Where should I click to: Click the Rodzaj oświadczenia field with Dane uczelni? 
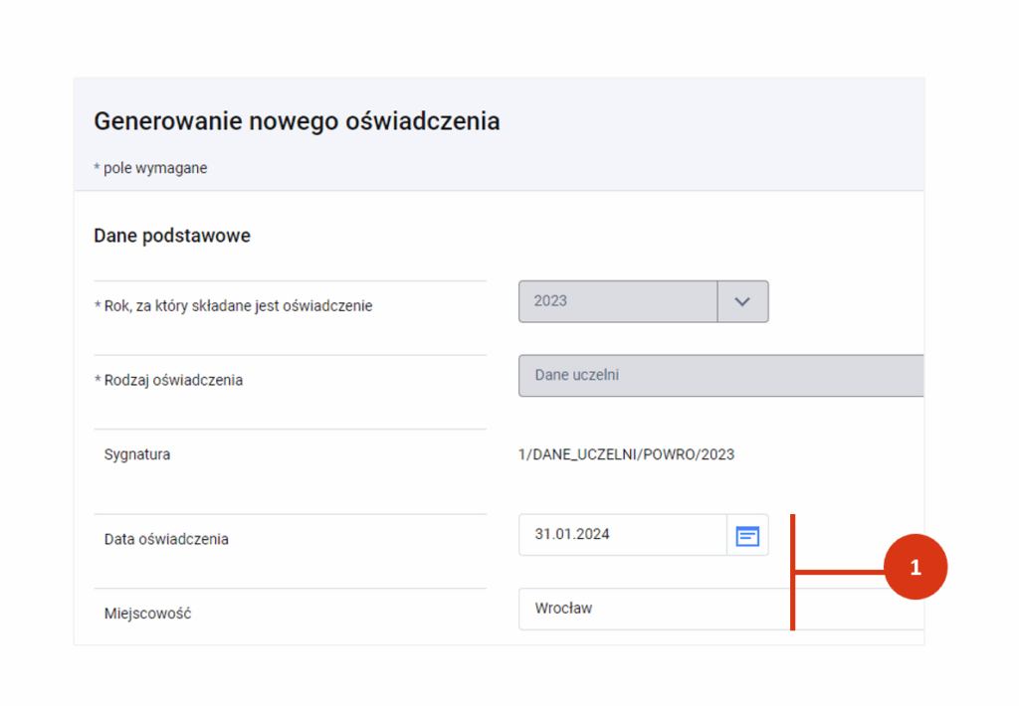720,376
